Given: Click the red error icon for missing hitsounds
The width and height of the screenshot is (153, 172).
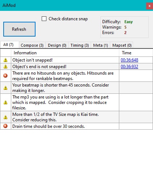Looking at the screenshot, I should 5,76.
